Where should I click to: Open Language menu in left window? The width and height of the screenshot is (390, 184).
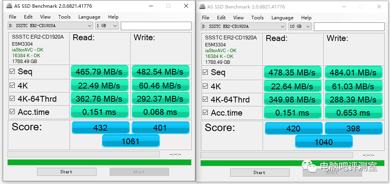pyautogui.click(x=89, y=17)
